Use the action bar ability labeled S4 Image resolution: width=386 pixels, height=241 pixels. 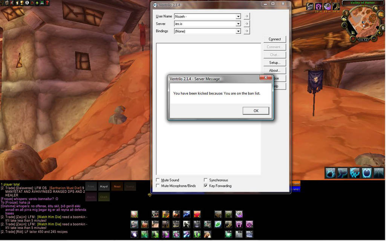pos(155,214)
